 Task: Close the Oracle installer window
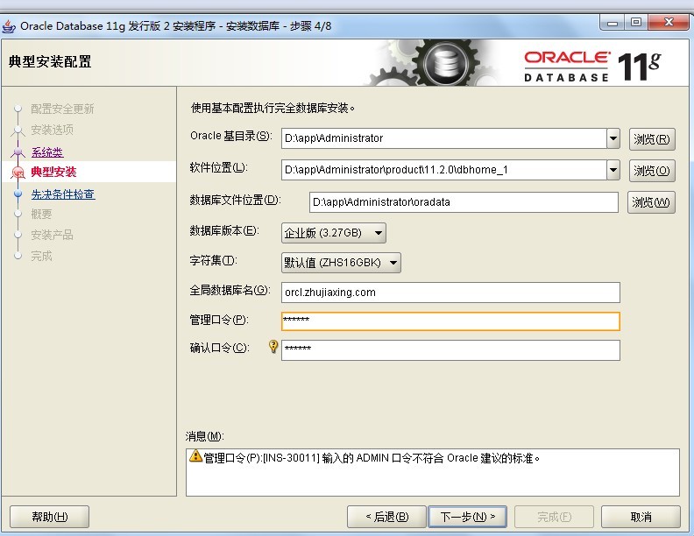[669, 22]
